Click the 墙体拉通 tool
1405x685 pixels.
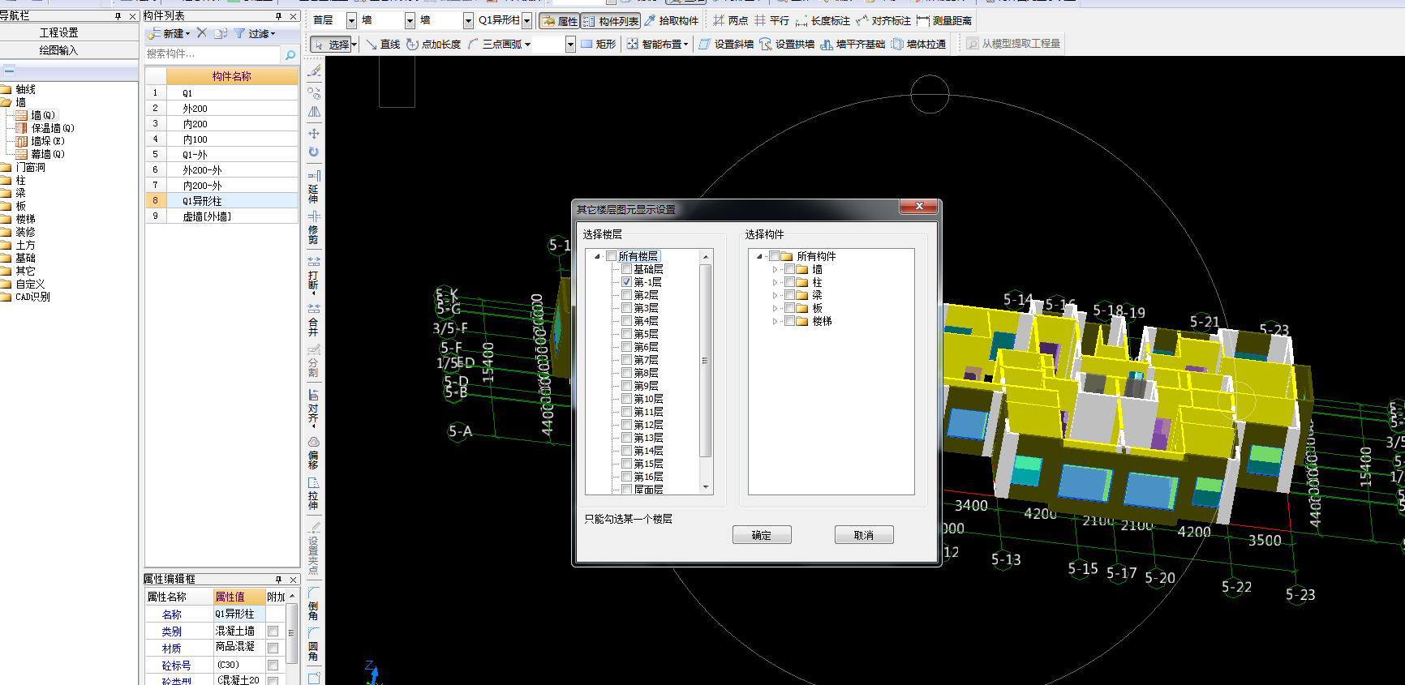point(919,44)
